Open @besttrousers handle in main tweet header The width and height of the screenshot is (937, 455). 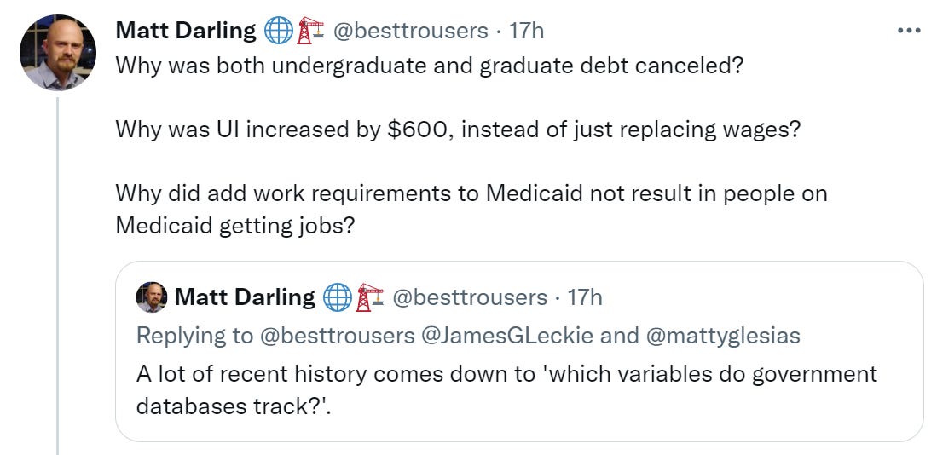(x=409, y=31)
